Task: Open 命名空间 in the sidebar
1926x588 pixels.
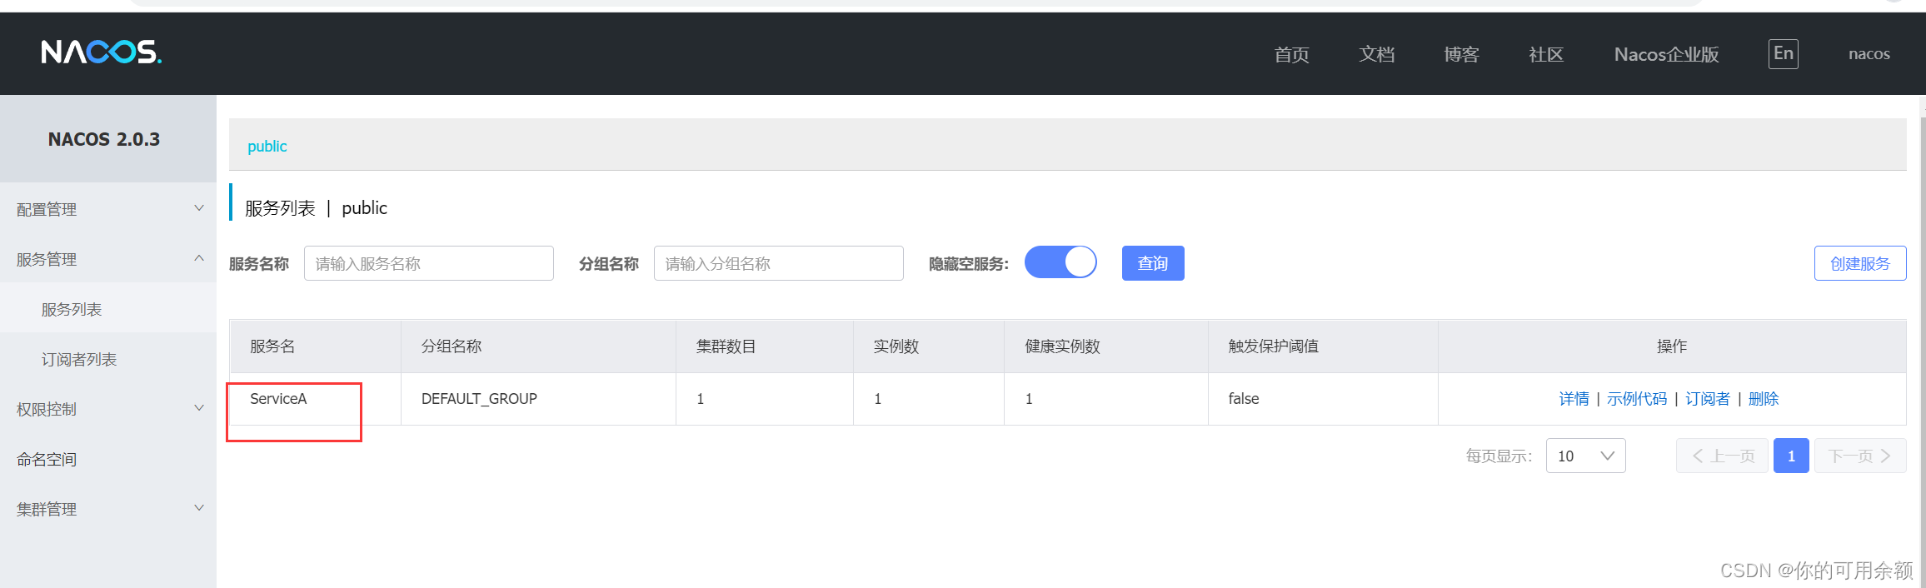Action: [108, 459]
